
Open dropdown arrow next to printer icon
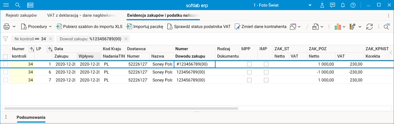[14, 27]
